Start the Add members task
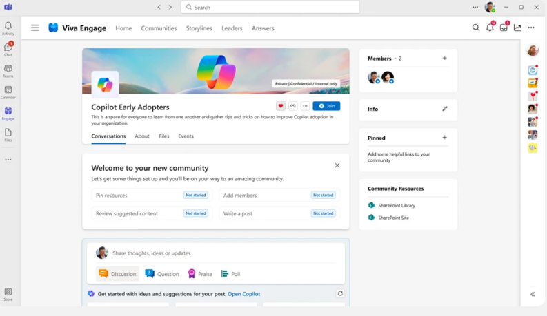 (x=279, y=196)
